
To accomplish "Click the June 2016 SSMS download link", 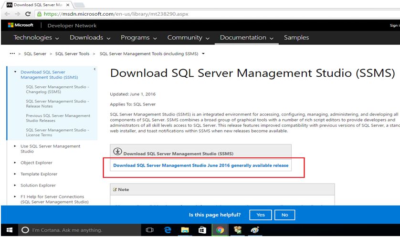I will pos(200,165).
